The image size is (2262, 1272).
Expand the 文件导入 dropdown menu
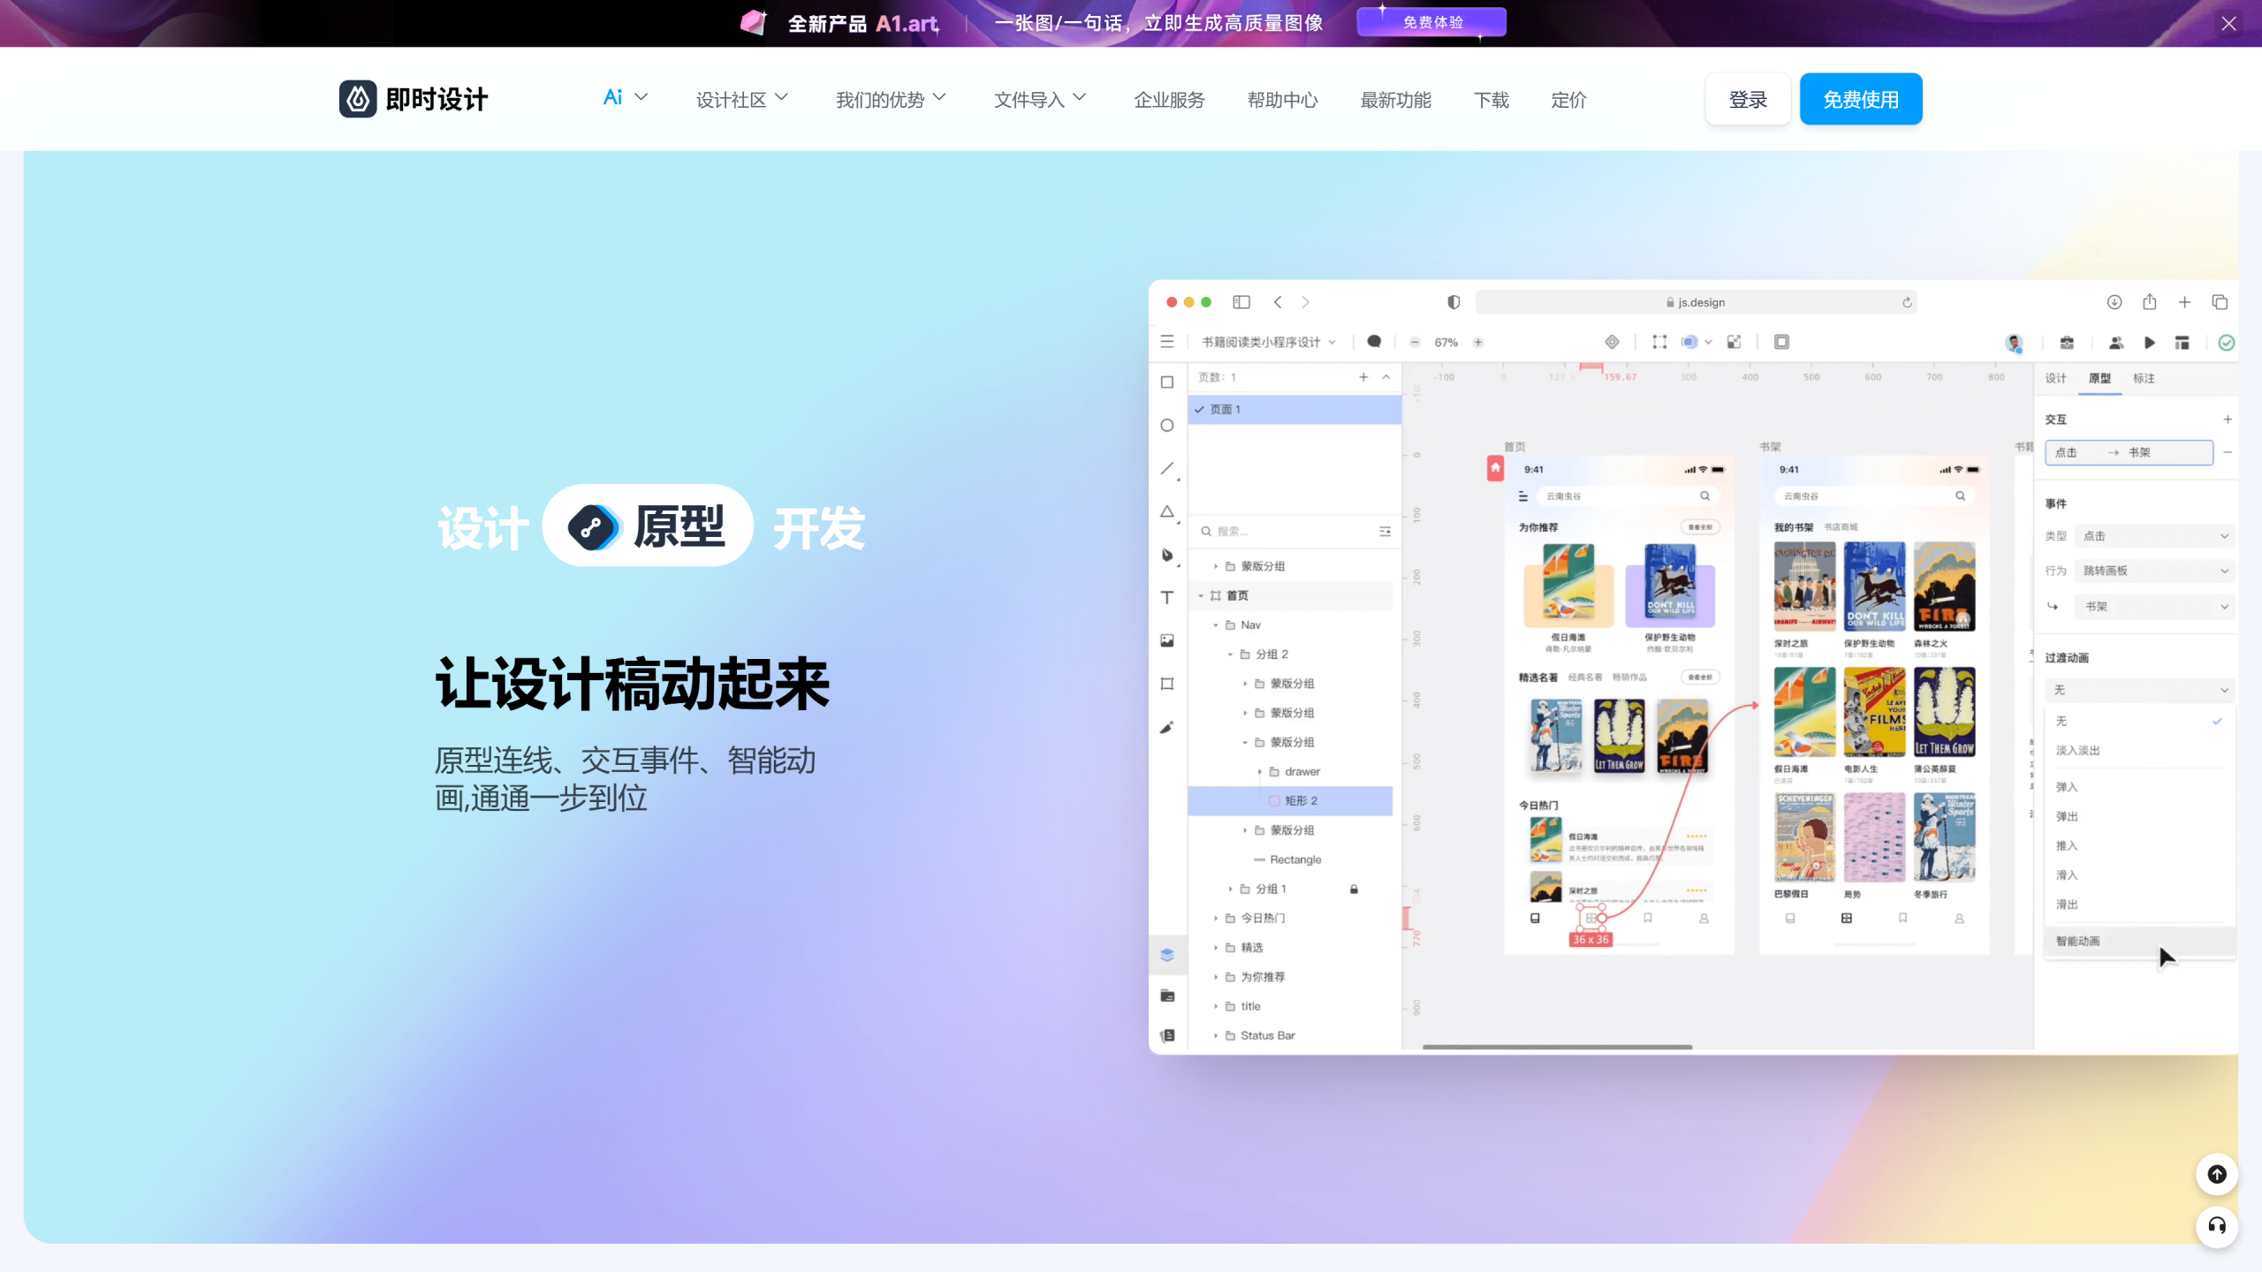(x=1040, y=100)
